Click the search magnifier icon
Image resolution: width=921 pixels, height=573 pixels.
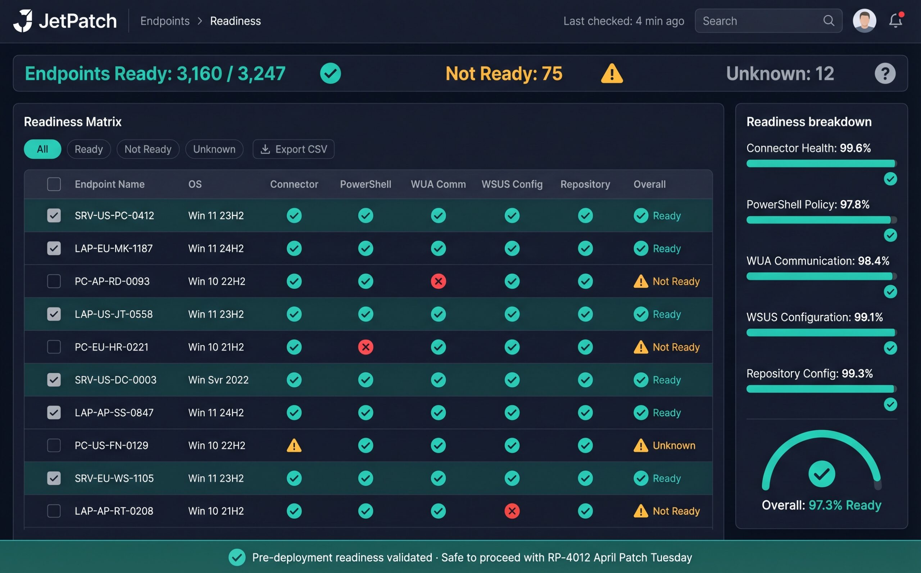click(829, 21)
